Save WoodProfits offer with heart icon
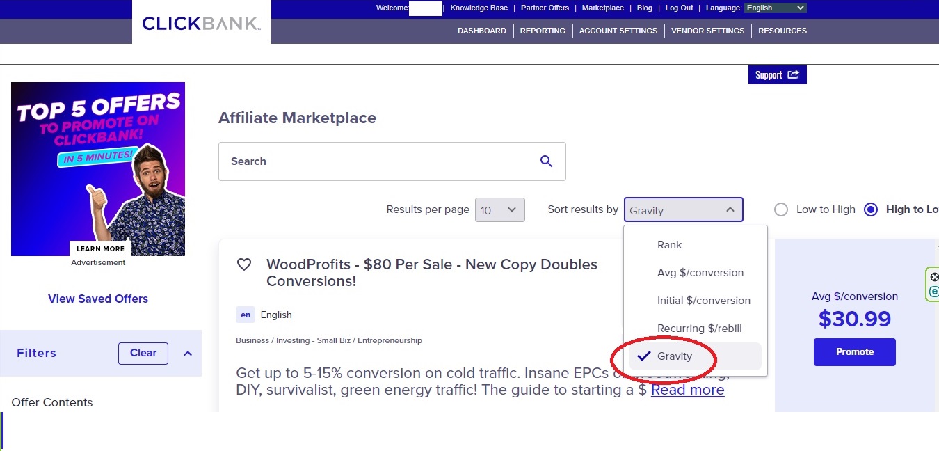The image size is (939, 451). pyautogui.click(x=244, y=264)
